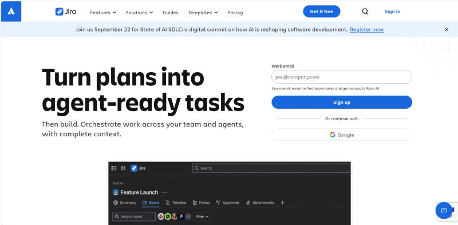
Task: Click the 'Spaces' label in preview
Action: coord(118,183)
